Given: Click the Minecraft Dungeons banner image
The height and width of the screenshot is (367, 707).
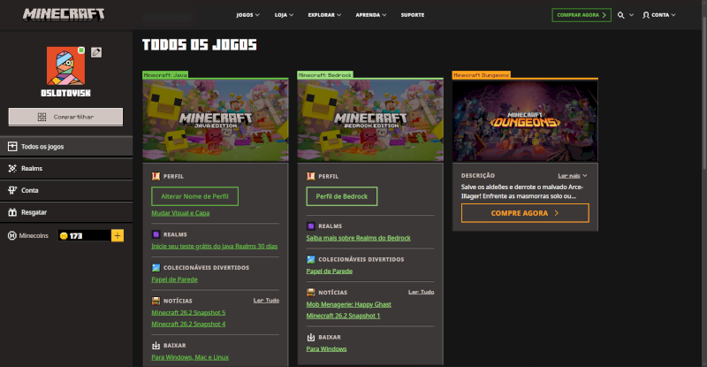Looking at the screenshot, I should (525, 120).
